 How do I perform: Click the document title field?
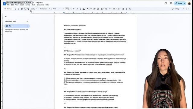(x=19, y=2)
